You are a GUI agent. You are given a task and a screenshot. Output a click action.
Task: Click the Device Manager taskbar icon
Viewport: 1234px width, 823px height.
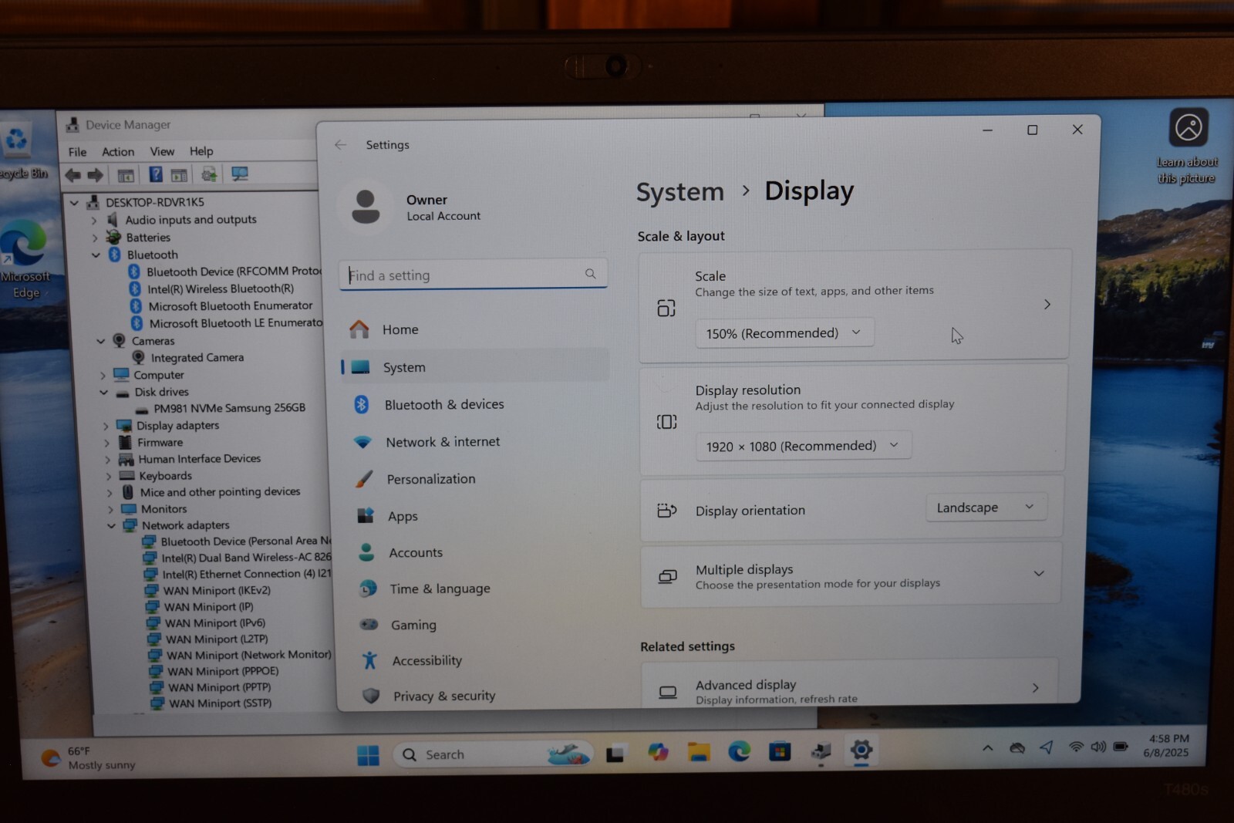(x=821, y=750)
